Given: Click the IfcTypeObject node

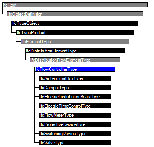Looking at the screenshot, I should 75,23.
